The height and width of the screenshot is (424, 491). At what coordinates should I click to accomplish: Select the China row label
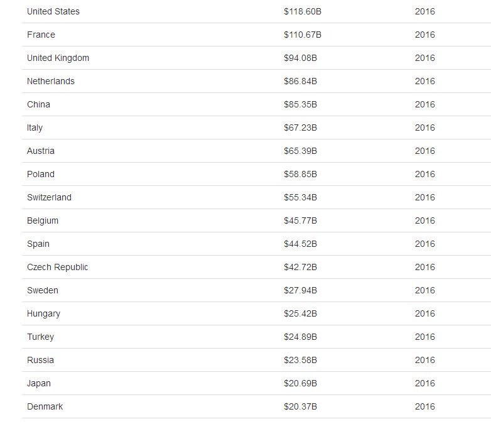38,104
